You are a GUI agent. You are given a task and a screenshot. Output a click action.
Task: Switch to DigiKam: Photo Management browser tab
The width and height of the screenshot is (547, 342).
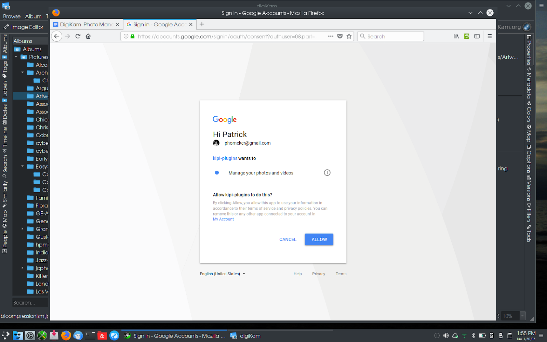tap(86, 25)
